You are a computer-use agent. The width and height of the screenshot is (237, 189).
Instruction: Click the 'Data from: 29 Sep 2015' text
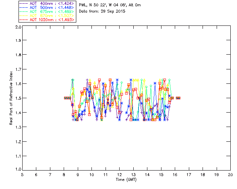102,11
